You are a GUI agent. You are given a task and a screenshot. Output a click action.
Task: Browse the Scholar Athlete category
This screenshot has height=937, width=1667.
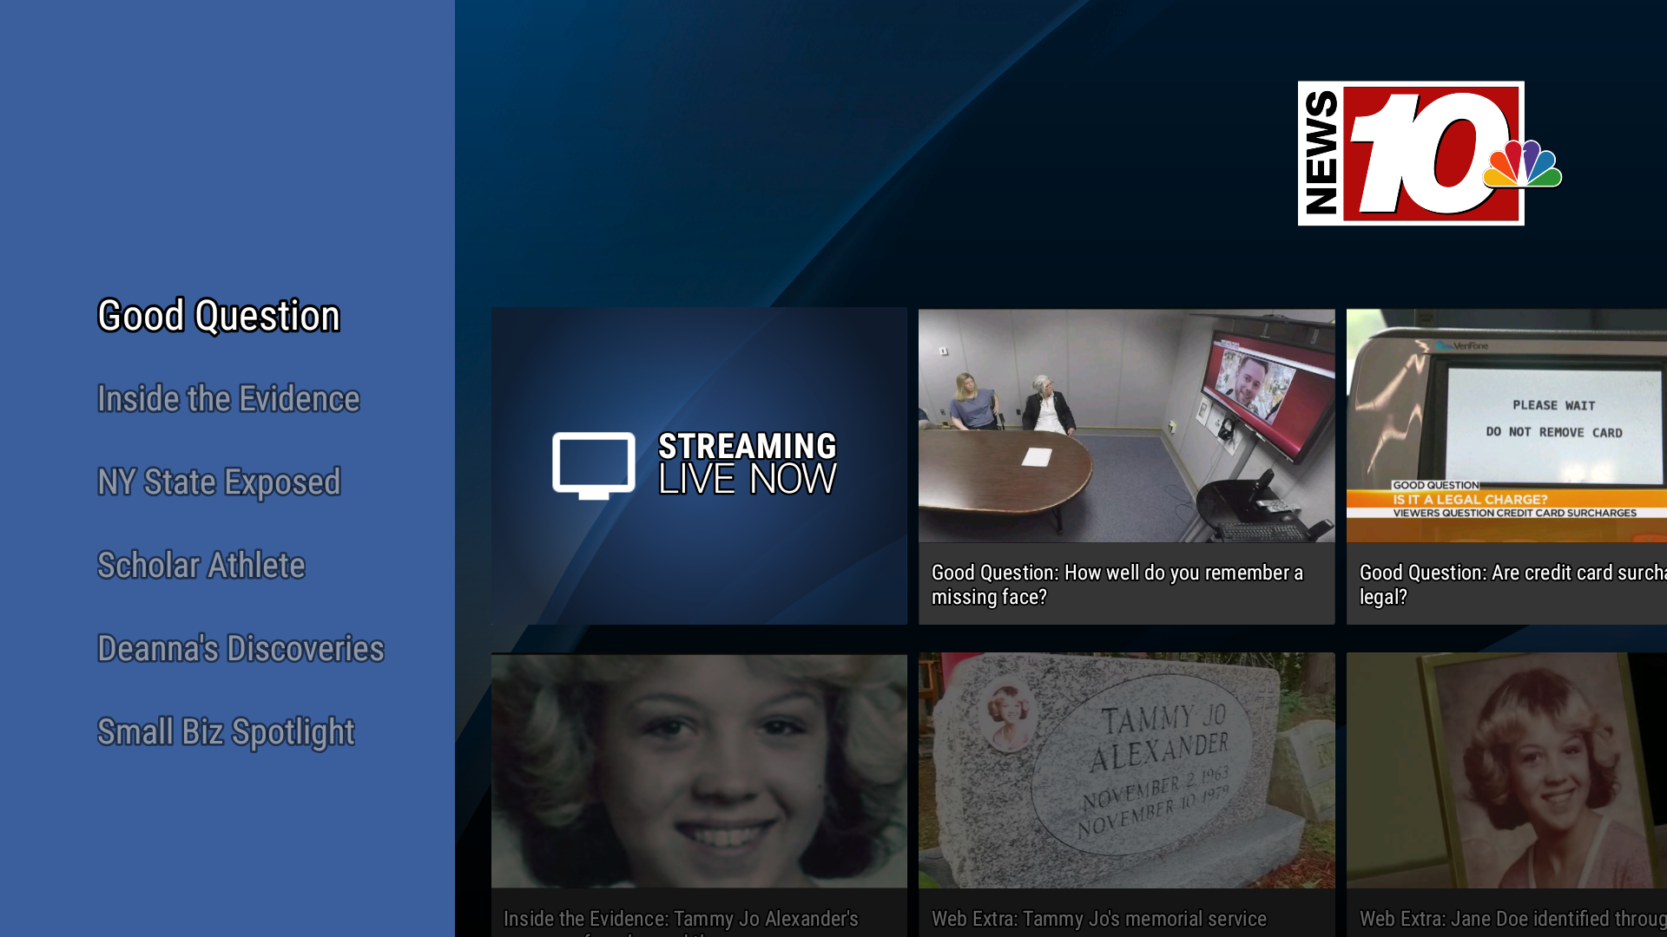tap(201, 565)
